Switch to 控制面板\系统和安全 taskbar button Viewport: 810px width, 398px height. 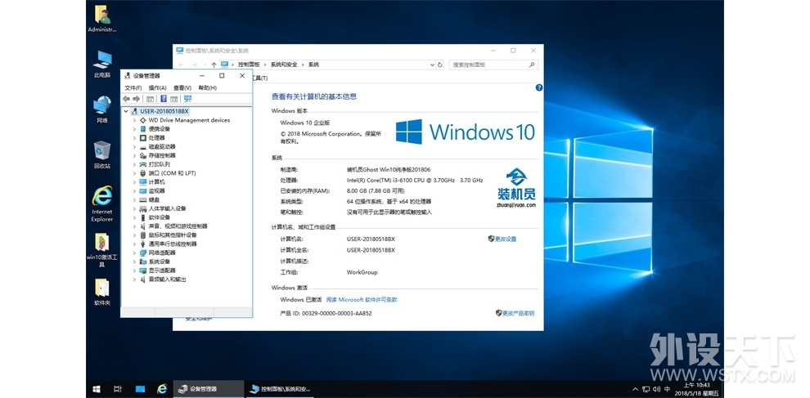click(x=279, y=389)
